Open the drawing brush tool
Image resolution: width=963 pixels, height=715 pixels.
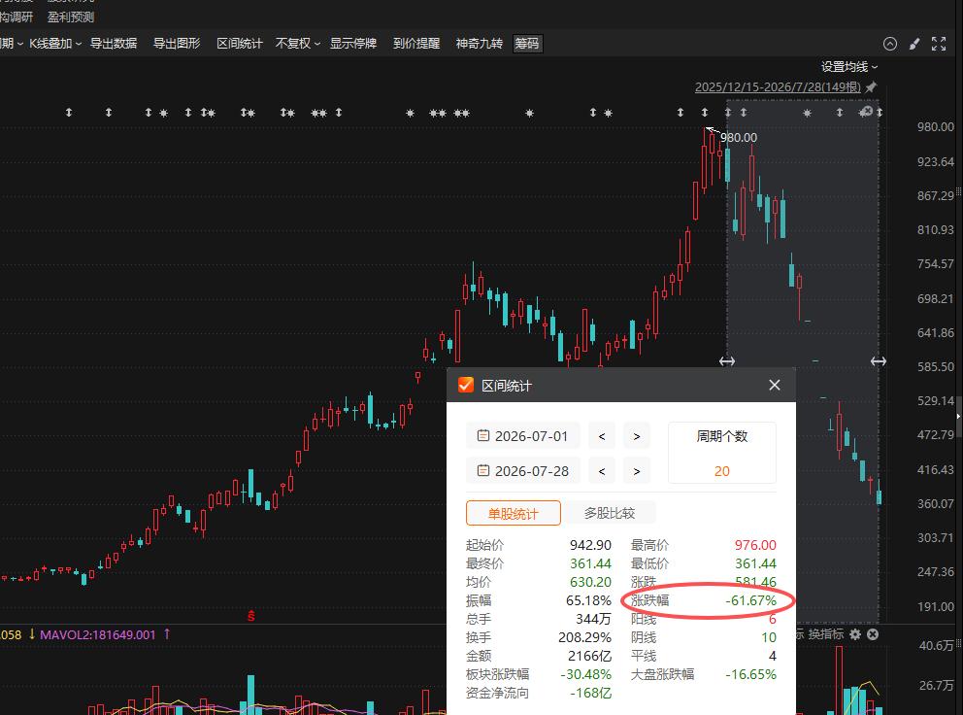coord(914,44)
